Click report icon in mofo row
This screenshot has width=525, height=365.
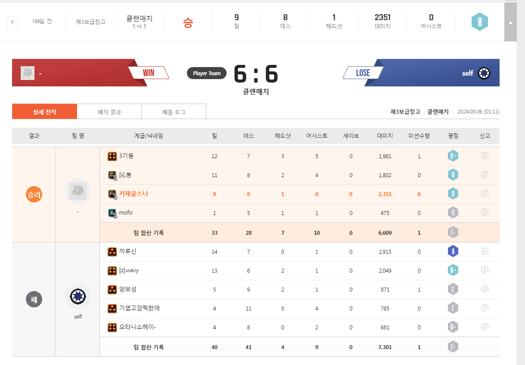coord(485,212)
